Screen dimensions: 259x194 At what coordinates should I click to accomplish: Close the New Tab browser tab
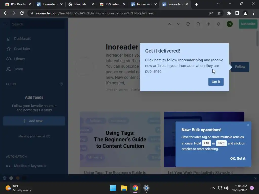[93, 4]
